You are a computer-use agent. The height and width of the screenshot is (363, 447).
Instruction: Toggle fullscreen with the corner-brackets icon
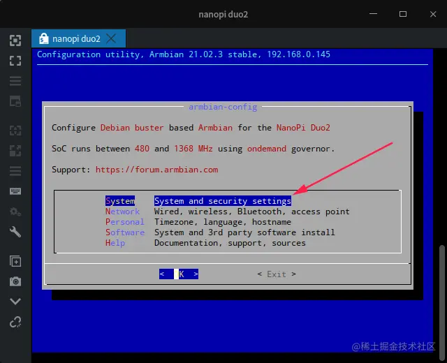coord(15,61)
